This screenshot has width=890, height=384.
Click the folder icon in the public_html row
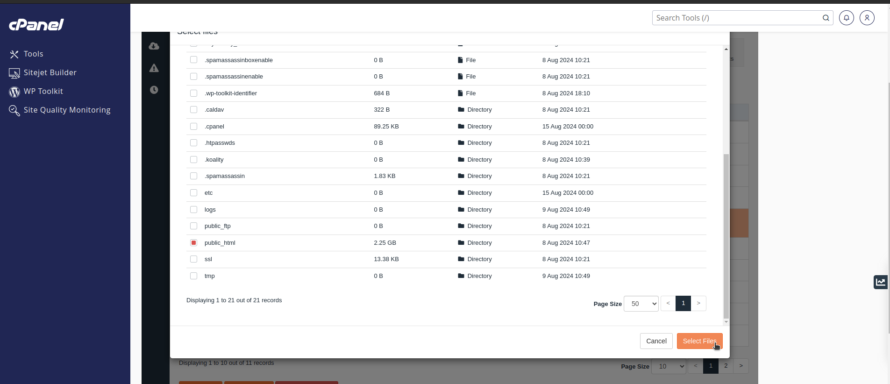pos(461,242)
